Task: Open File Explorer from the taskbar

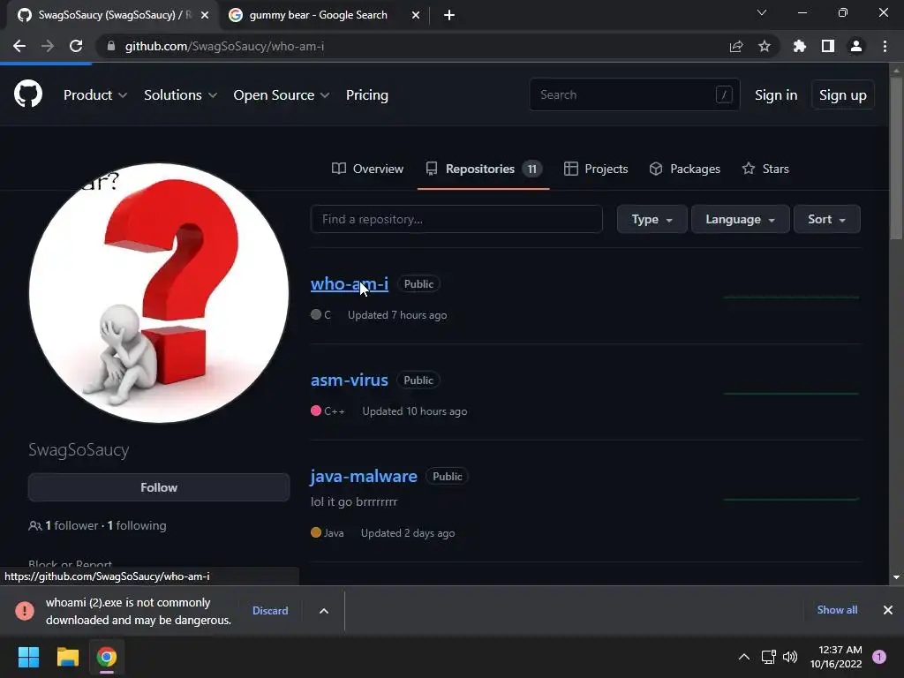Action: [x=67, y=657]
